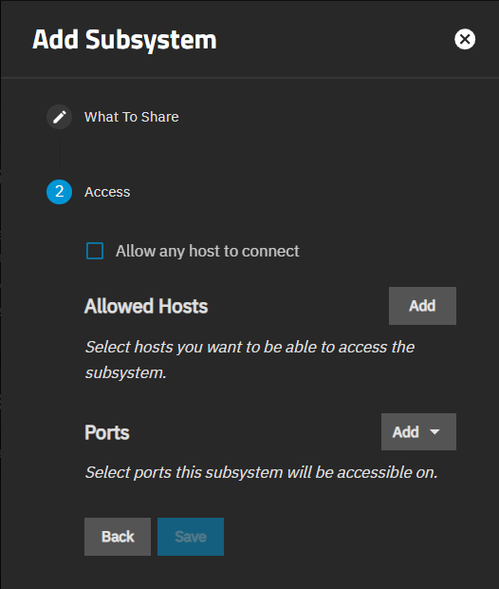Open the Ports Add dropdown button

(x=418, y=431)
